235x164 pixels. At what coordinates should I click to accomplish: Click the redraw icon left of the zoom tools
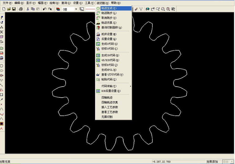[148, 9]
